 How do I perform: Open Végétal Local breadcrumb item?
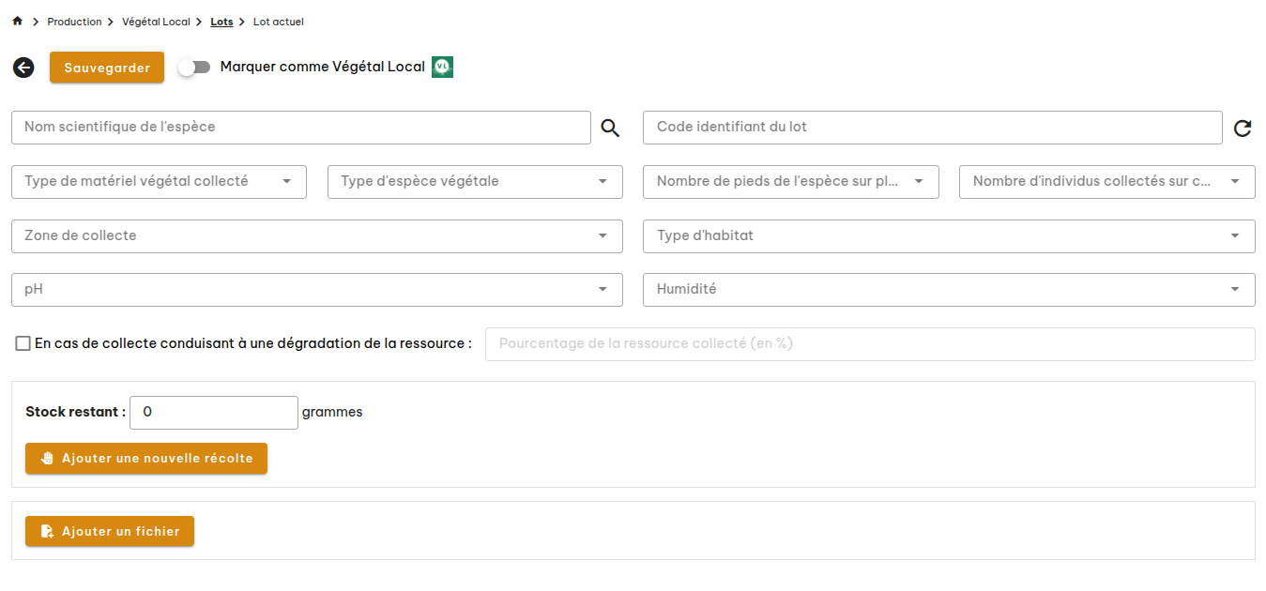[x=156, y=22]
